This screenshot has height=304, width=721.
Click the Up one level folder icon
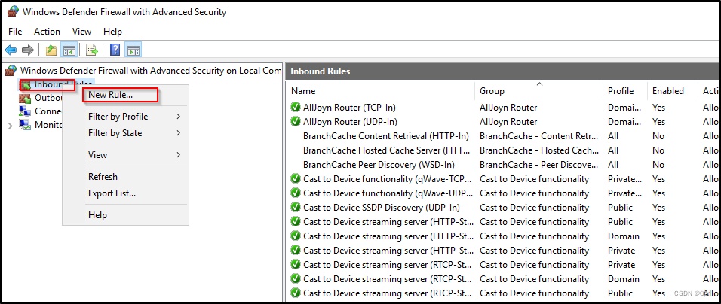pos(51,50)
